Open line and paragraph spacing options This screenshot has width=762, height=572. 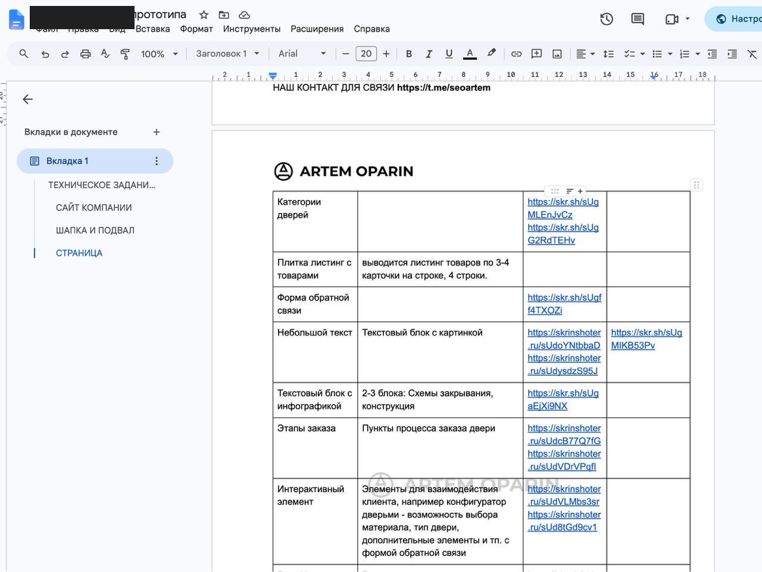coord(608,54)
